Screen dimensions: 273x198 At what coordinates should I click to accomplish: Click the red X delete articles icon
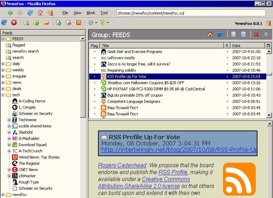(256, 34)
